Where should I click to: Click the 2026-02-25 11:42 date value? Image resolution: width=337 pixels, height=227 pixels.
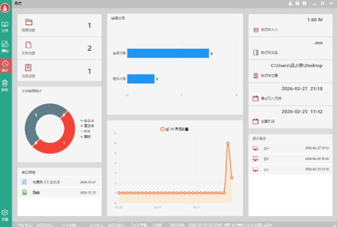[x=302, y=112]
